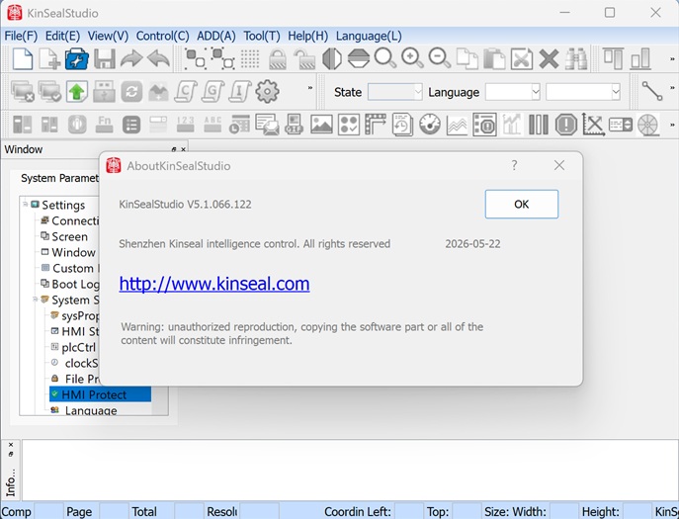
Task: Collapse the Settings tree node
Action: click(x=26, y=204)
